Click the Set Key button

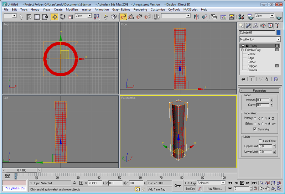(190, 189)
